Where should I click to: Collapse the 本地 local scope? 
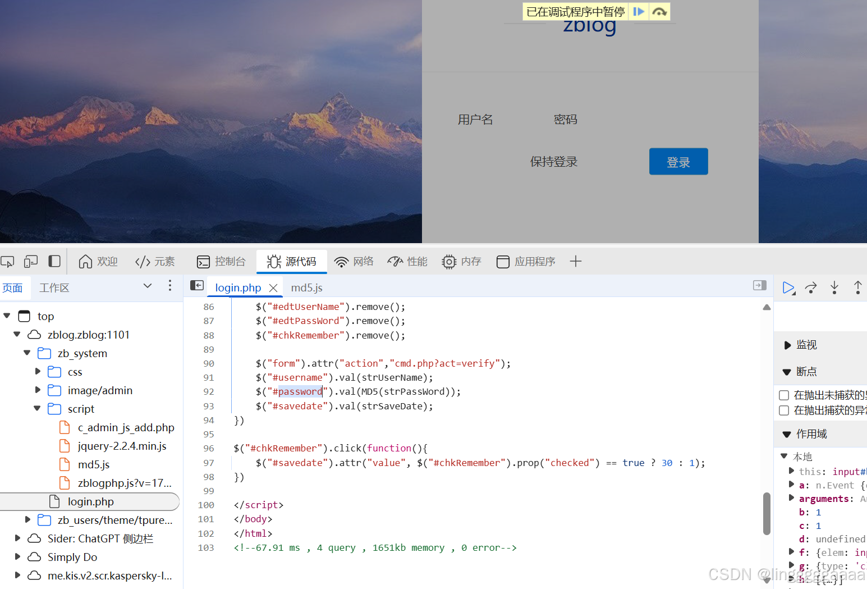784,456
